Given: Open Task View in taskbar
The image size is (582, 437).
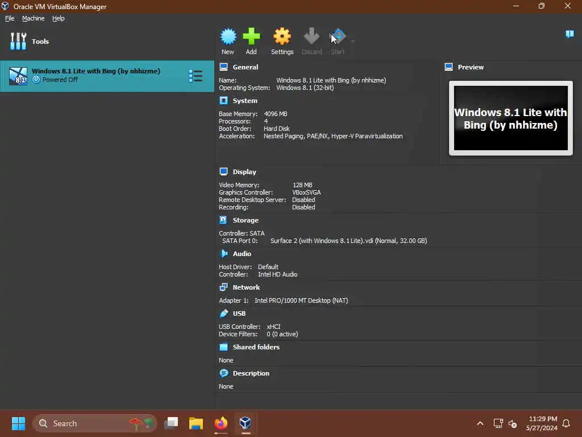Looking at the screenshot, I should pyautogui.click(x=171, y=423).
